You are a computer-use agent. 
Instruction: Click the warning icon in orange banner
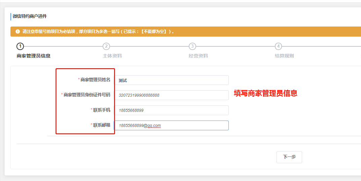[x=18, y=32]
